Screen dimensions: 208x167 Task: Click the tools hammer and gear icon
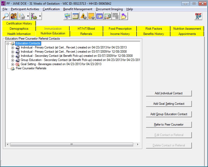pos(34,16)
